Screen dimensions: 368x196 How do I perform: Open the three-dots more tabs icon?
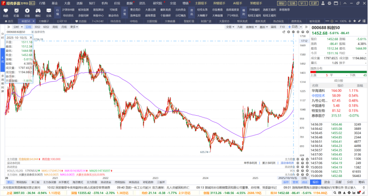click(327, 21)
